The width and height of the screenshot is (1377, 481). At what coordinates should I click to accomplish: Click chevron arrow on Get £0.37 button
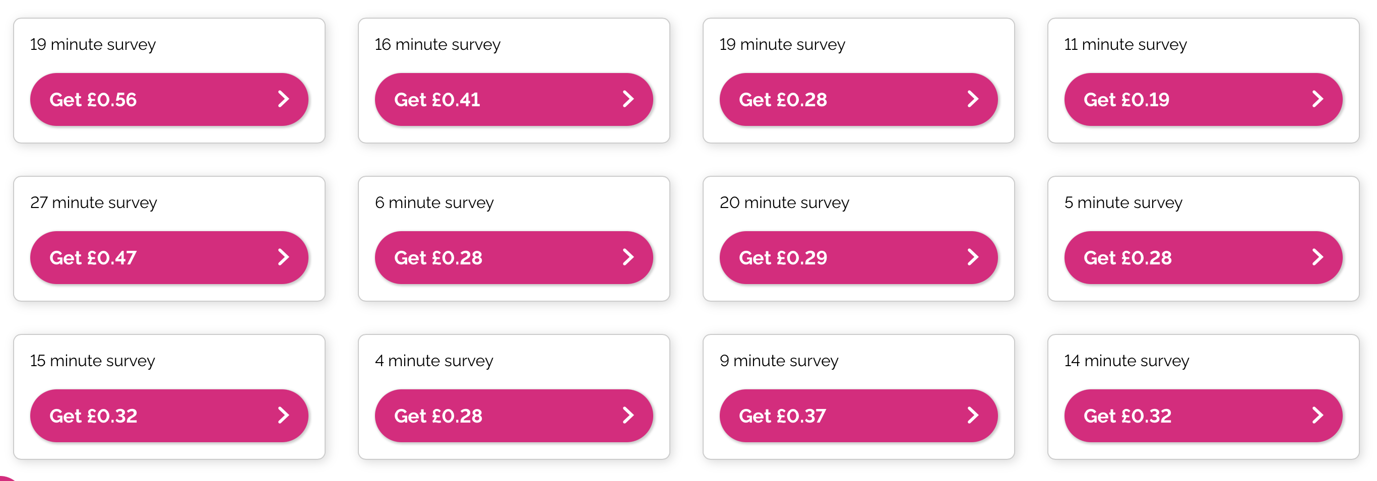[x=973, y=415]
